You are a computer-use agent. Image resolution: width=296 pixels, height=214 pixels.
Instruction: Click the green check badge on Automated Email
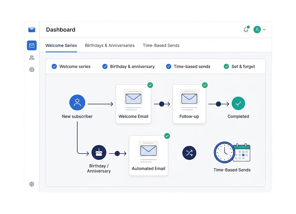167,136
